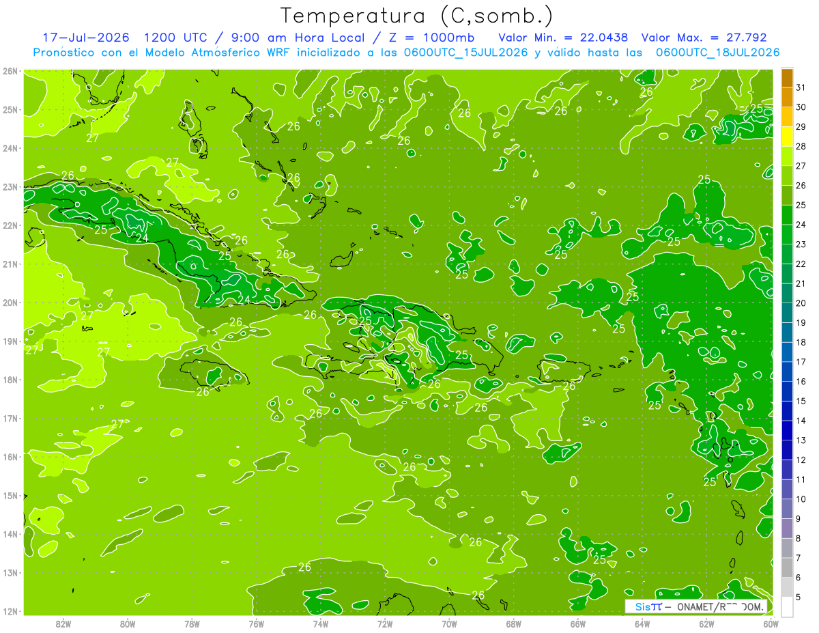
Task: Click the 68W longitude axis label
Action: pos(514,623)
